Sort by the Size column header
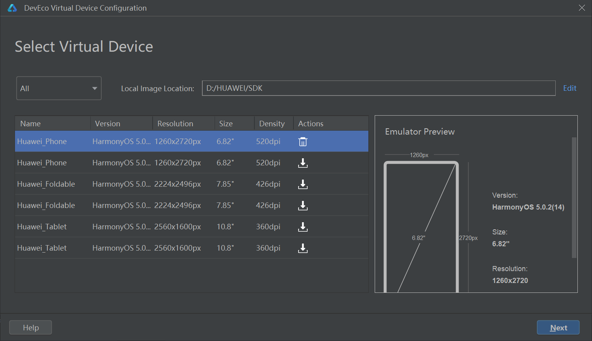Image resolution: width=592 pixels, height=341 pixels. 235,124
